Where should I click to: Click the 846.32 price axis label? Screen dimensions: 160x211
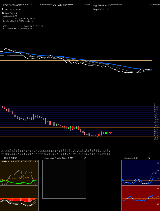(x=156, y=107)
